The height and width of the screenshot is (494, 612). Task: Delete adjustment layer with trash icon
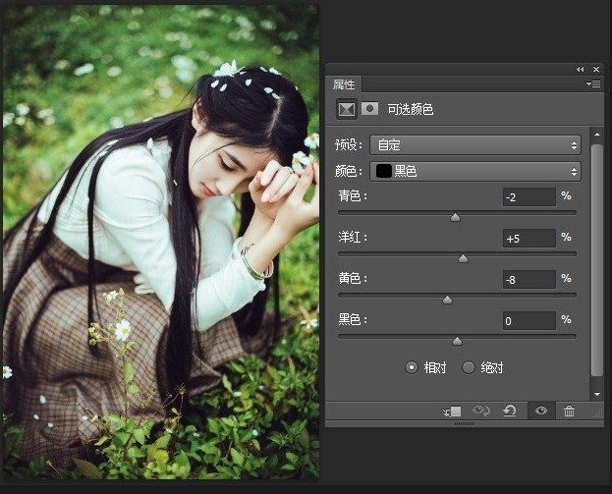click(x=569, y=412)
